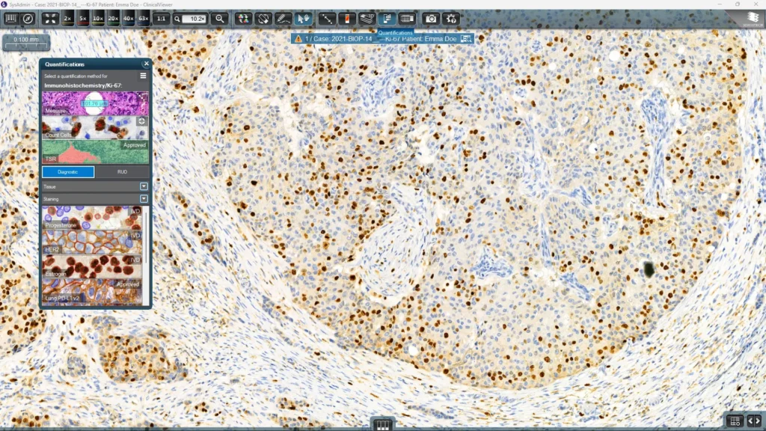Viewport: 766px width, 431px height.
Task: Toggle the Quantifications toolbar icon
Action: pos(387,19)
